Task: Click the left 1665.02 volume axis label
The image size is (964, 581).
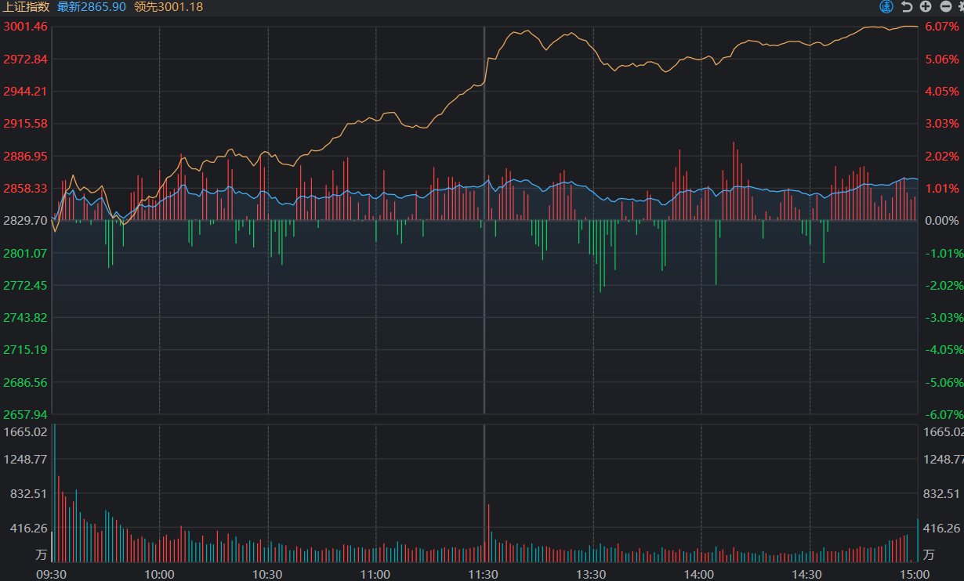Action: [x=26, y=431]
